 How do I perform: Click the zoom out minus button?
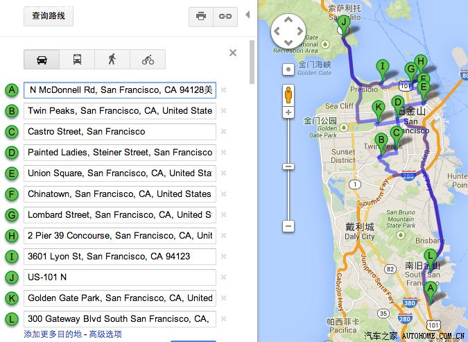pos(288,226)
